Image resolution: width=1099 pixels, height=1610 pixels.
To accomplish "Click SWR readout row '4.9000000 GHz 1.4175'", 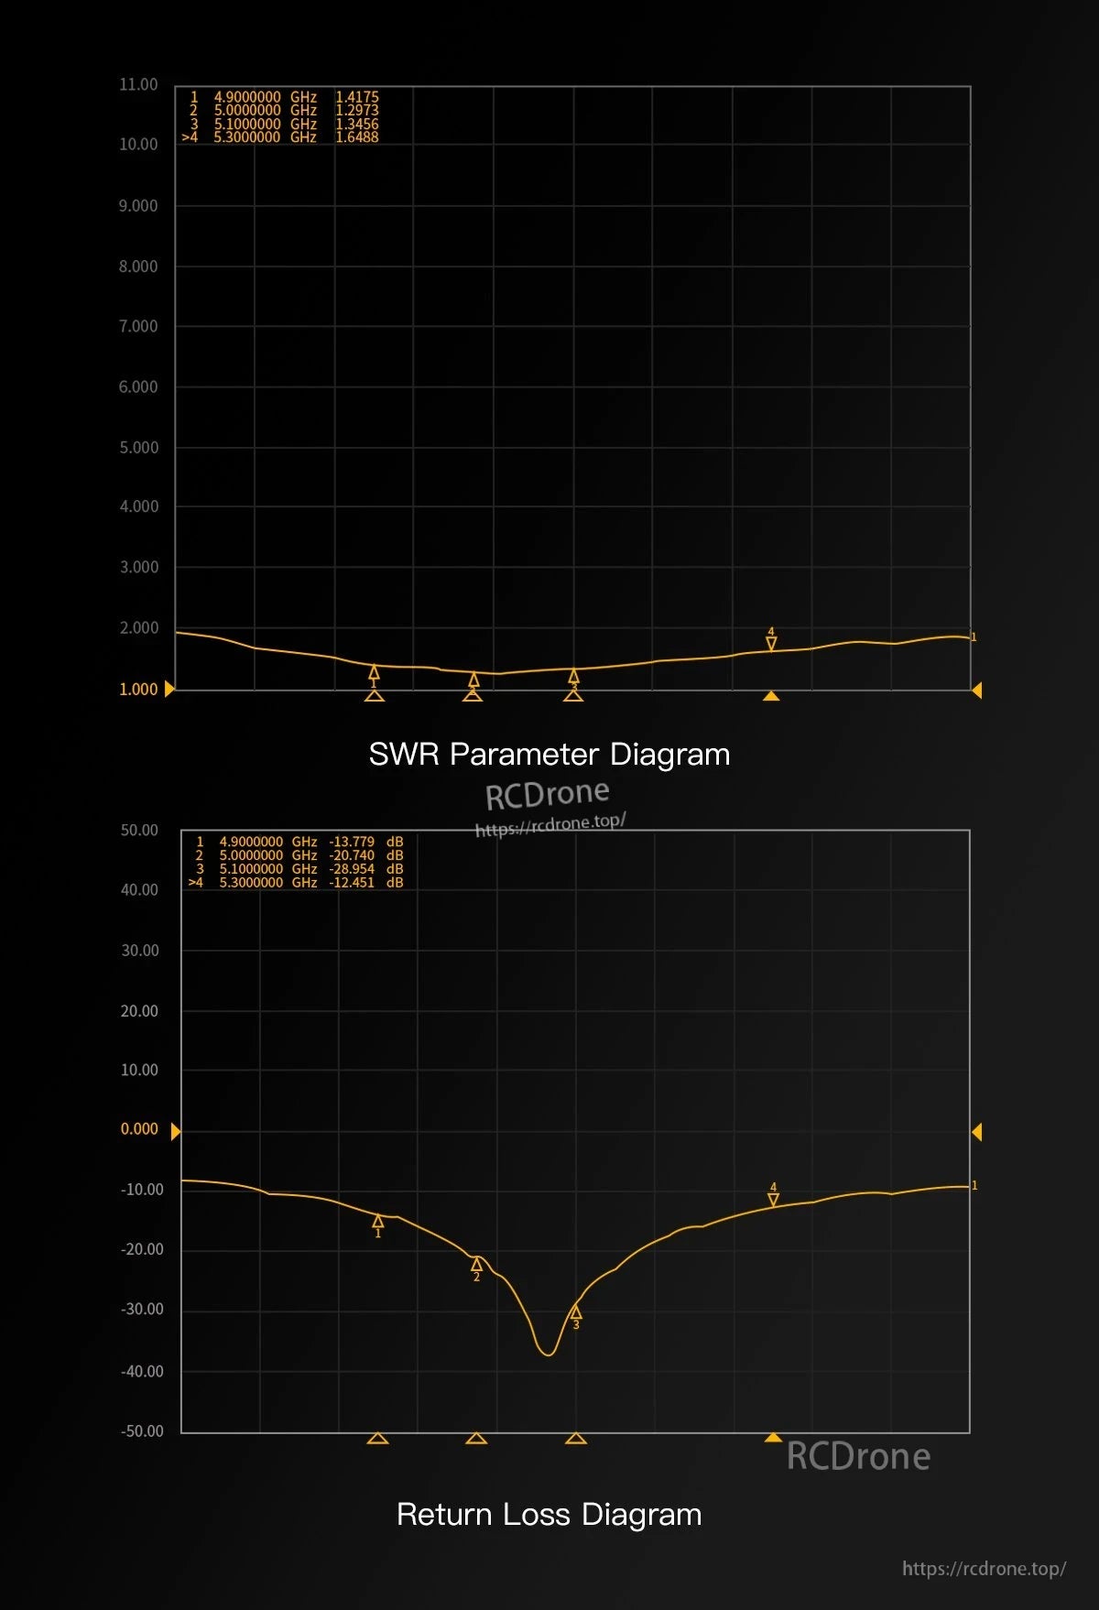I will 284,97.
